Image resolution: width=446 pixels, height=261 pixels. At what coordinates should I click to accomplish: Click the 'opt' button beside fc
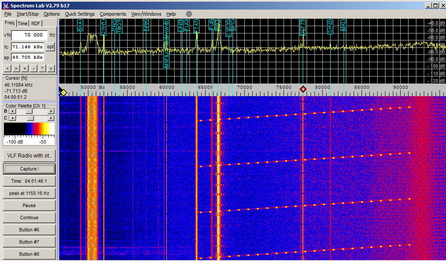[50, 47]
